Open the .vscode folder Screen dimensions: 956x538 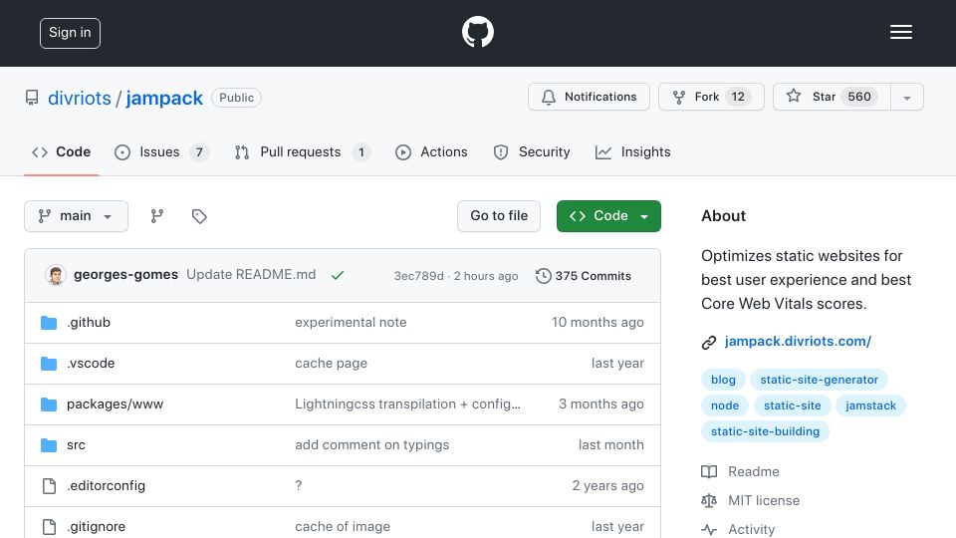(91, 363)
